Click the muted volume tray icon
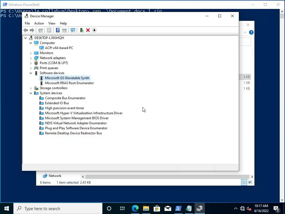The image size is (285, 214). [249, 208]
